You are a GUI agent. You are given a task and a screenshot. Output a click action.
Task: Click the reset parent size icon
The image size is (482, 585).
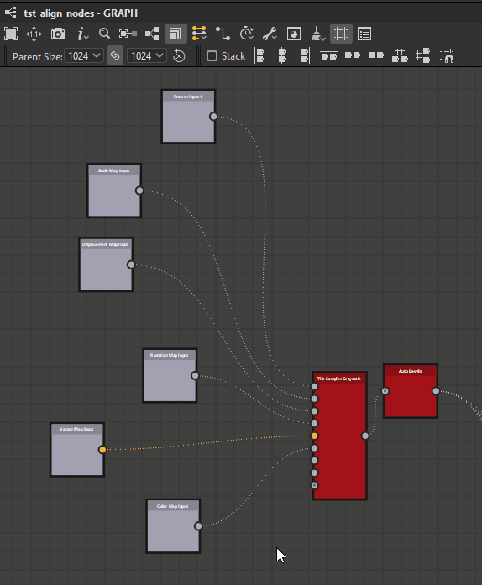pyautogui.click(x=179, y=56)
